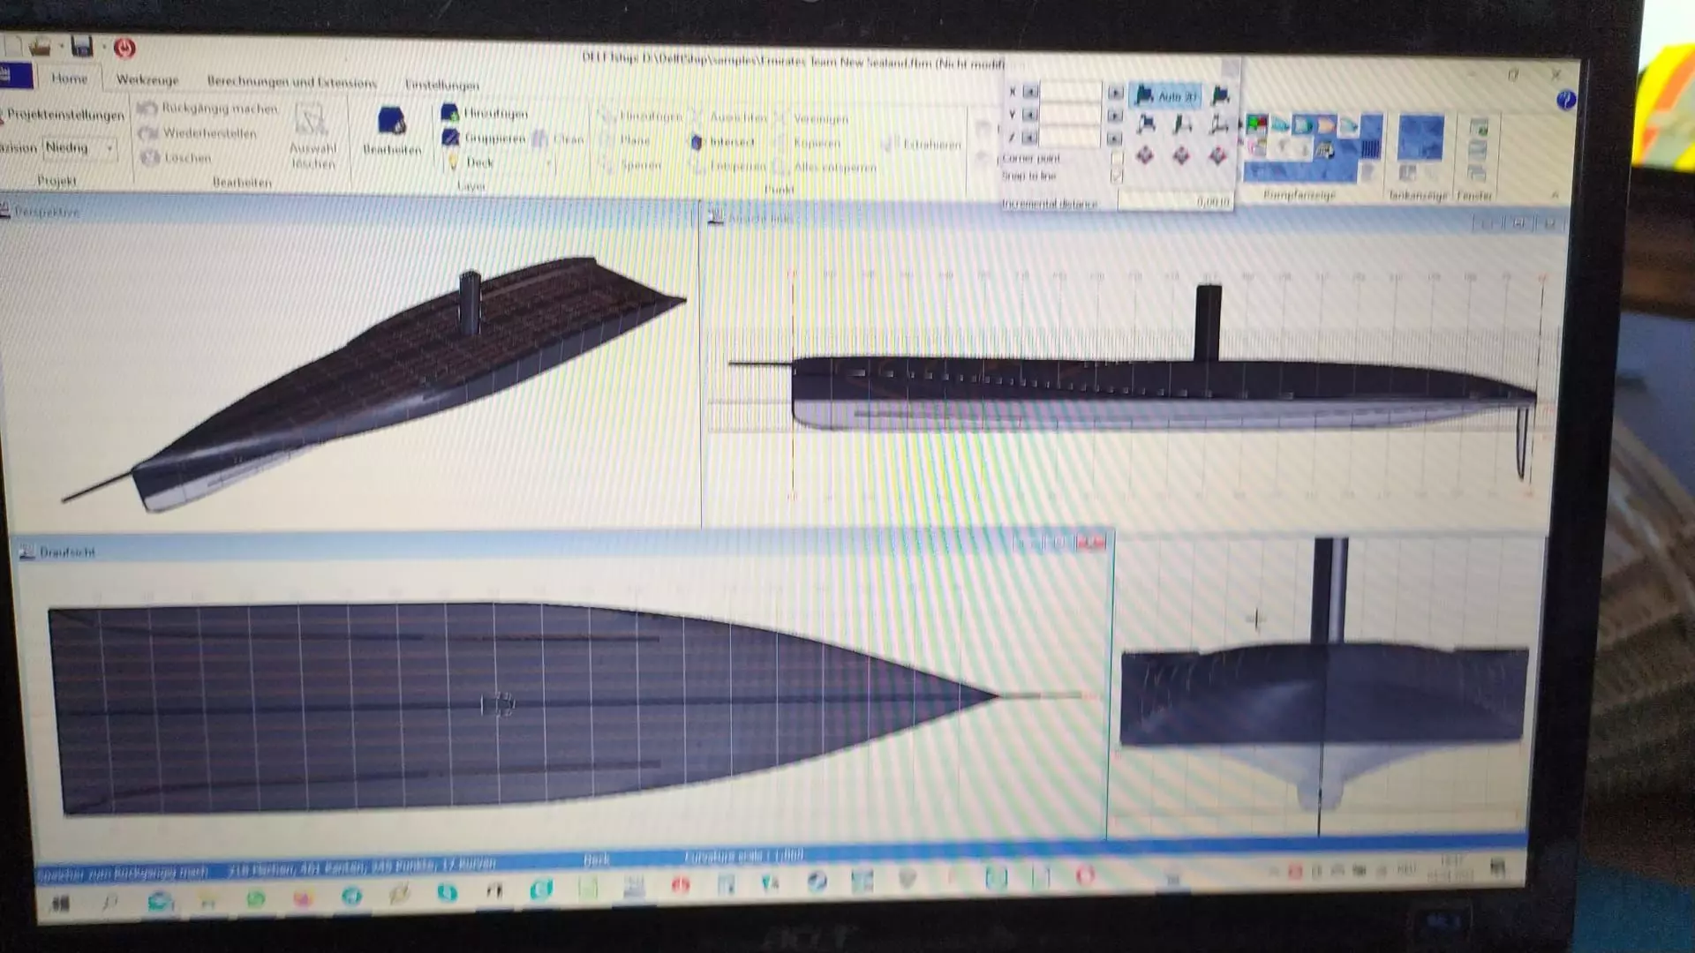Decrease the Y coordinate with left arrow
The image size is (1695, 953).
click(1030, 115)
